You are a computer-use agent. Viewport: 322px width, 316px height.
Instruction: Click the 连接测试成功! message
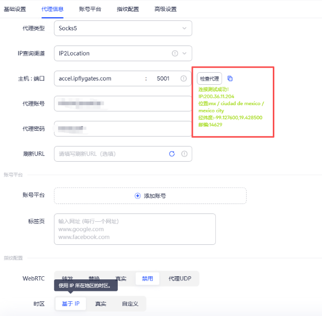click(x=214, y=89)
